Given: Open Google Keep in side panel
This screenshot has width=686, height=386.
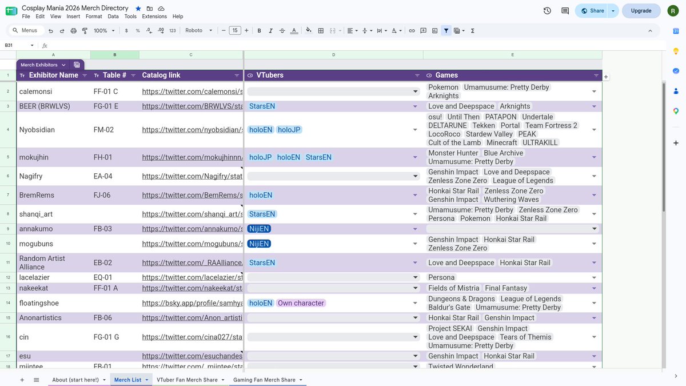Looking at the screenshot, I should [676, 51].
